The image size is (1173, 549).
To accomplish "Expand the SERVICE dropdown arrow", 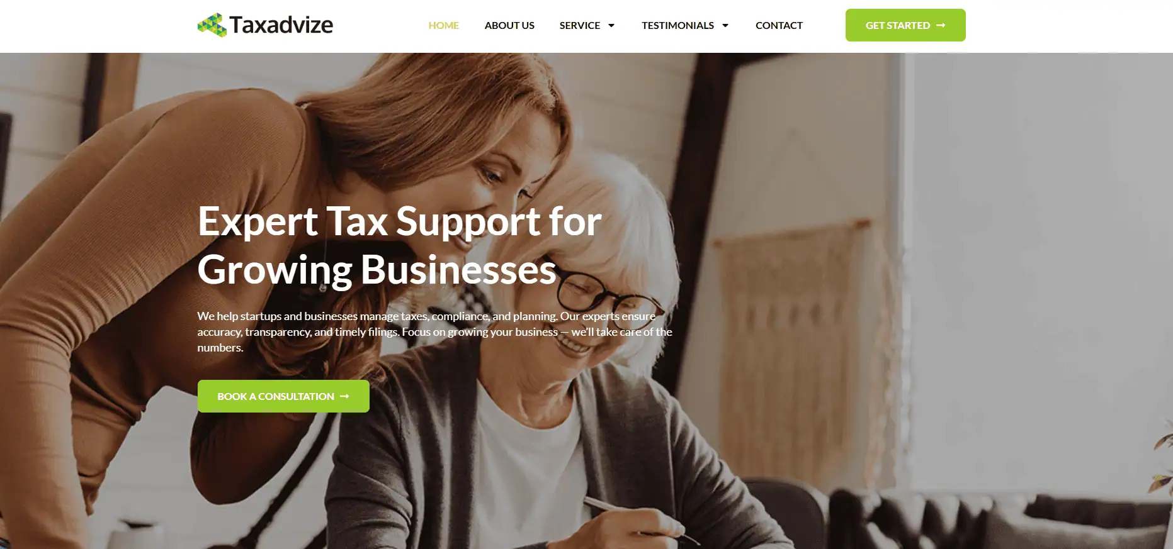I will (611, 26).
